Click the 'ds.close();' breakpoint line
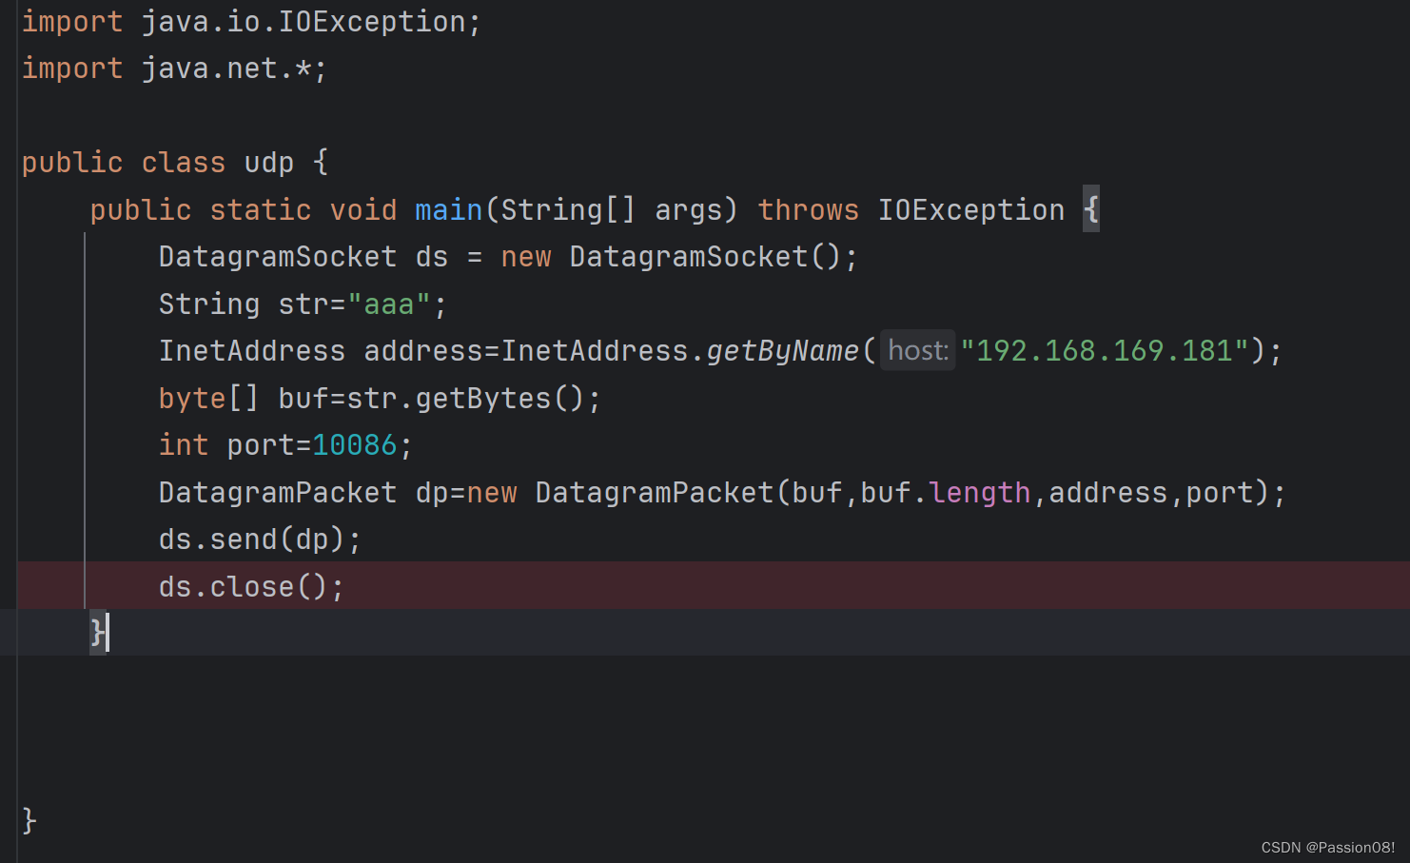This screenshot has width=1410, height=863. point(714,585)
